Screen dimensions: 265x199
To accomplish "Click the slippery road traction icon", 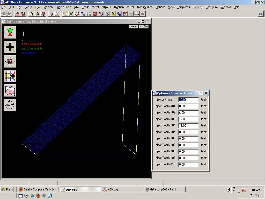I will click(x=113, y=14).
